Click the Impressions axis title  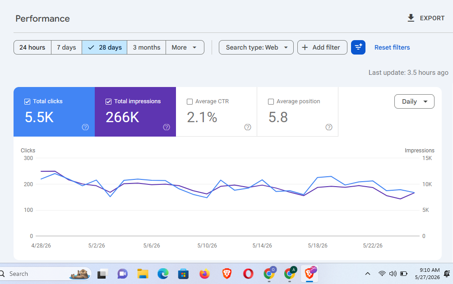click(420, 151)
